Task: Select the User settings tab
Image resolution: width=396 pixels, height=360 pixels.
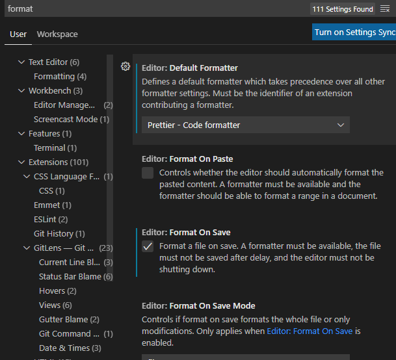Action: [18, 34]
